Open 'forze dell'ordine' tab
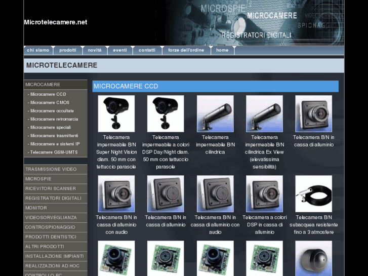 pyautogui.click(x=186, y=50)
